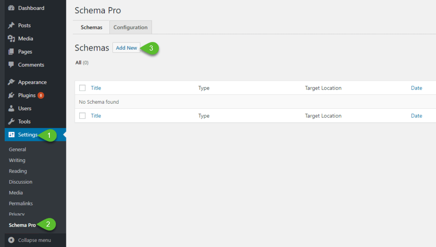
Task: Open Permalinks settings submenu link
Action: 21,204
